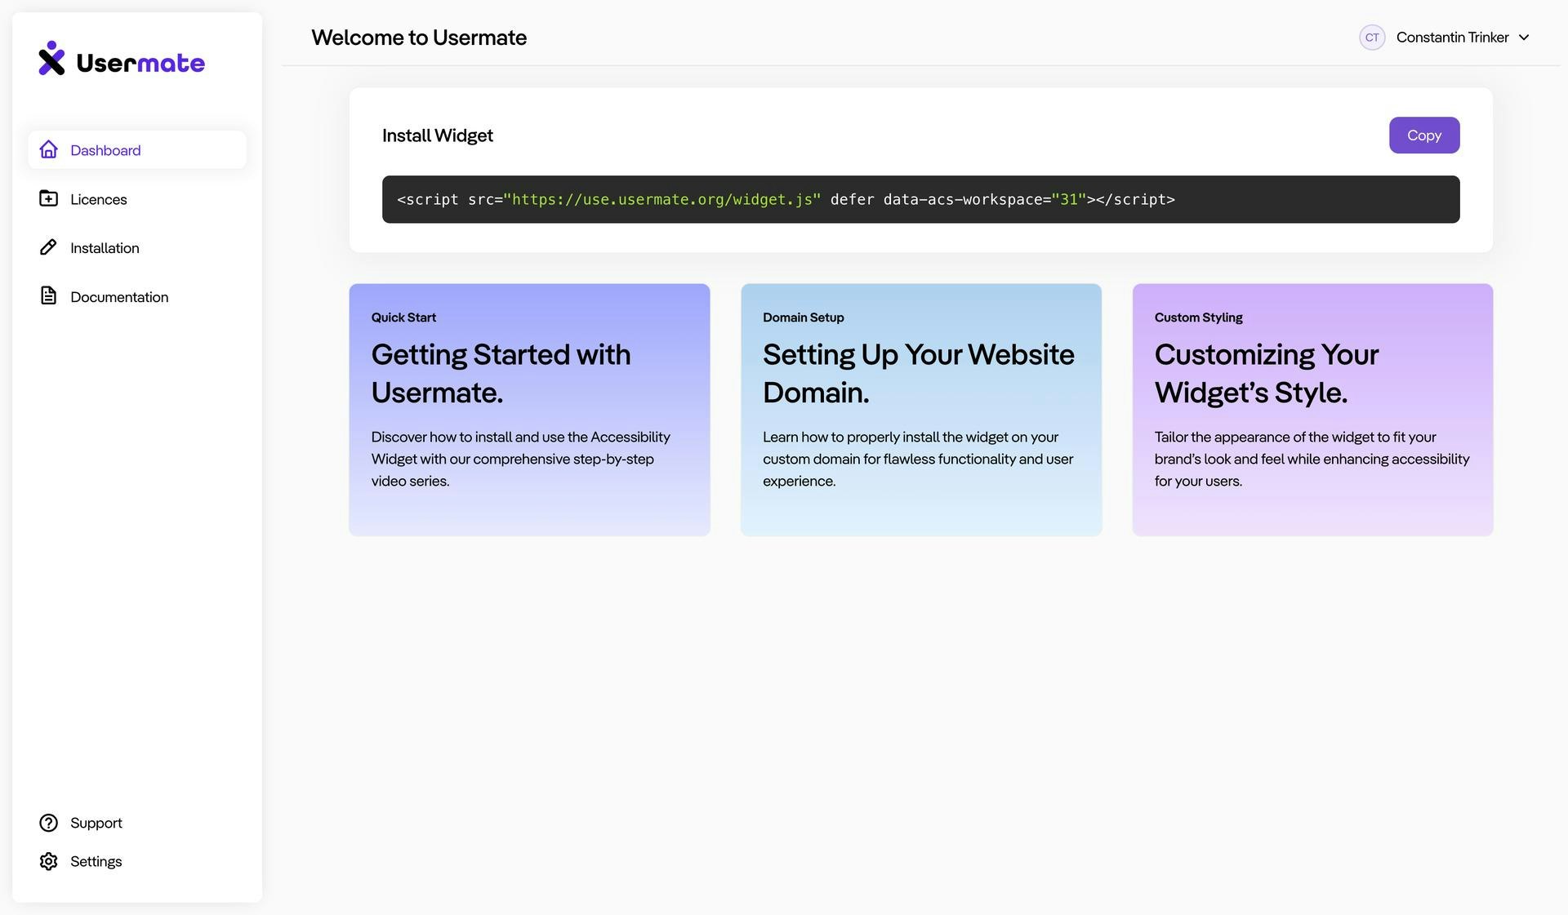This screenshot has width=1568, height=915.
Task: Expand the user menu chevron
Action: coord(1524,38)
